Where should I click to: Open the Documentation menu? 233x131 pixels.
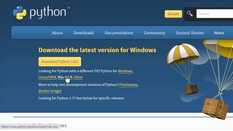tap(119, 33)
